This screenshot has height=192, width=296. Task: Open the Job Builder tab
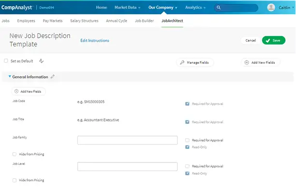click(x=144, y=21)
